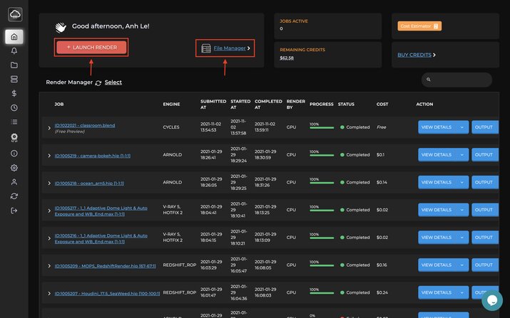
Task: Click the classroom.blend progress bar
Action: [x=322, y=128]
